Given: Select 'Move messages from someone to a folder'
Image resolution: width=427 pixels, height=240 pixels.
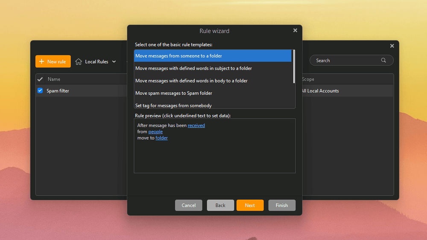Looking at the screenshot, I should (x=178, y=56).
